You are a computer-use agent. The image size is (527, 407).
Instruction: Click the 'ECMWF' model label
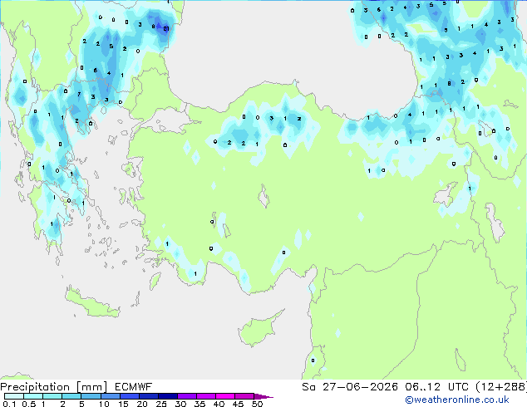click(x=134, y=387)
